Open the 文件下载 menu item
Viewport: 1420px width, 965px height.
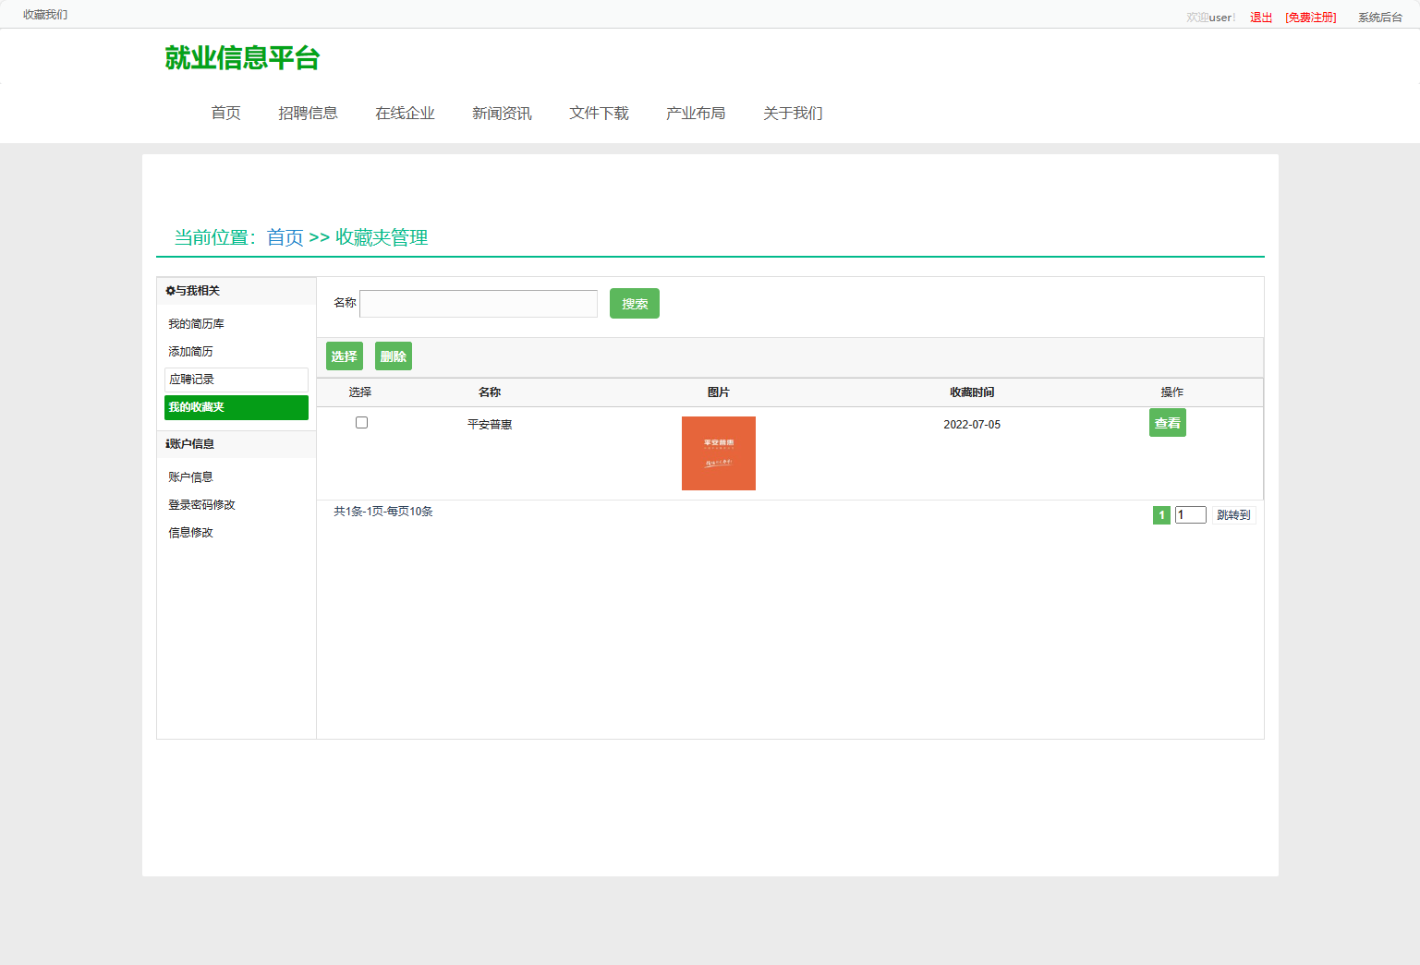[599, 113]
